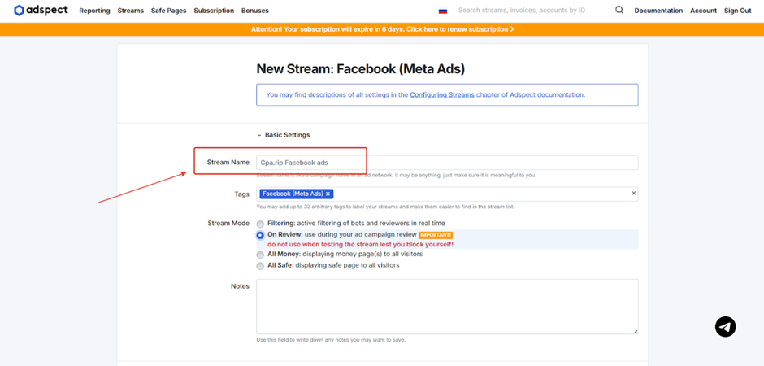Click the orange IMPORTANT badge
Screen dimensions: 764x366
(x=436, y=235)
